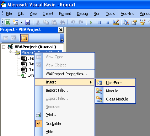Image resolution: width=150 pixels, height=136 pixels.
Task: Open the Insert object dropdown arrow
Action: [x=21, y=22]
